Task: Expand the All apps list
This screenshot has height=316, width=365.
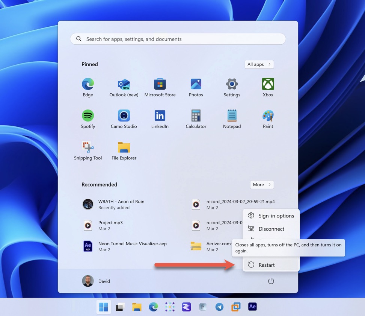Action: pyautogui.click(x=259, y=64)
